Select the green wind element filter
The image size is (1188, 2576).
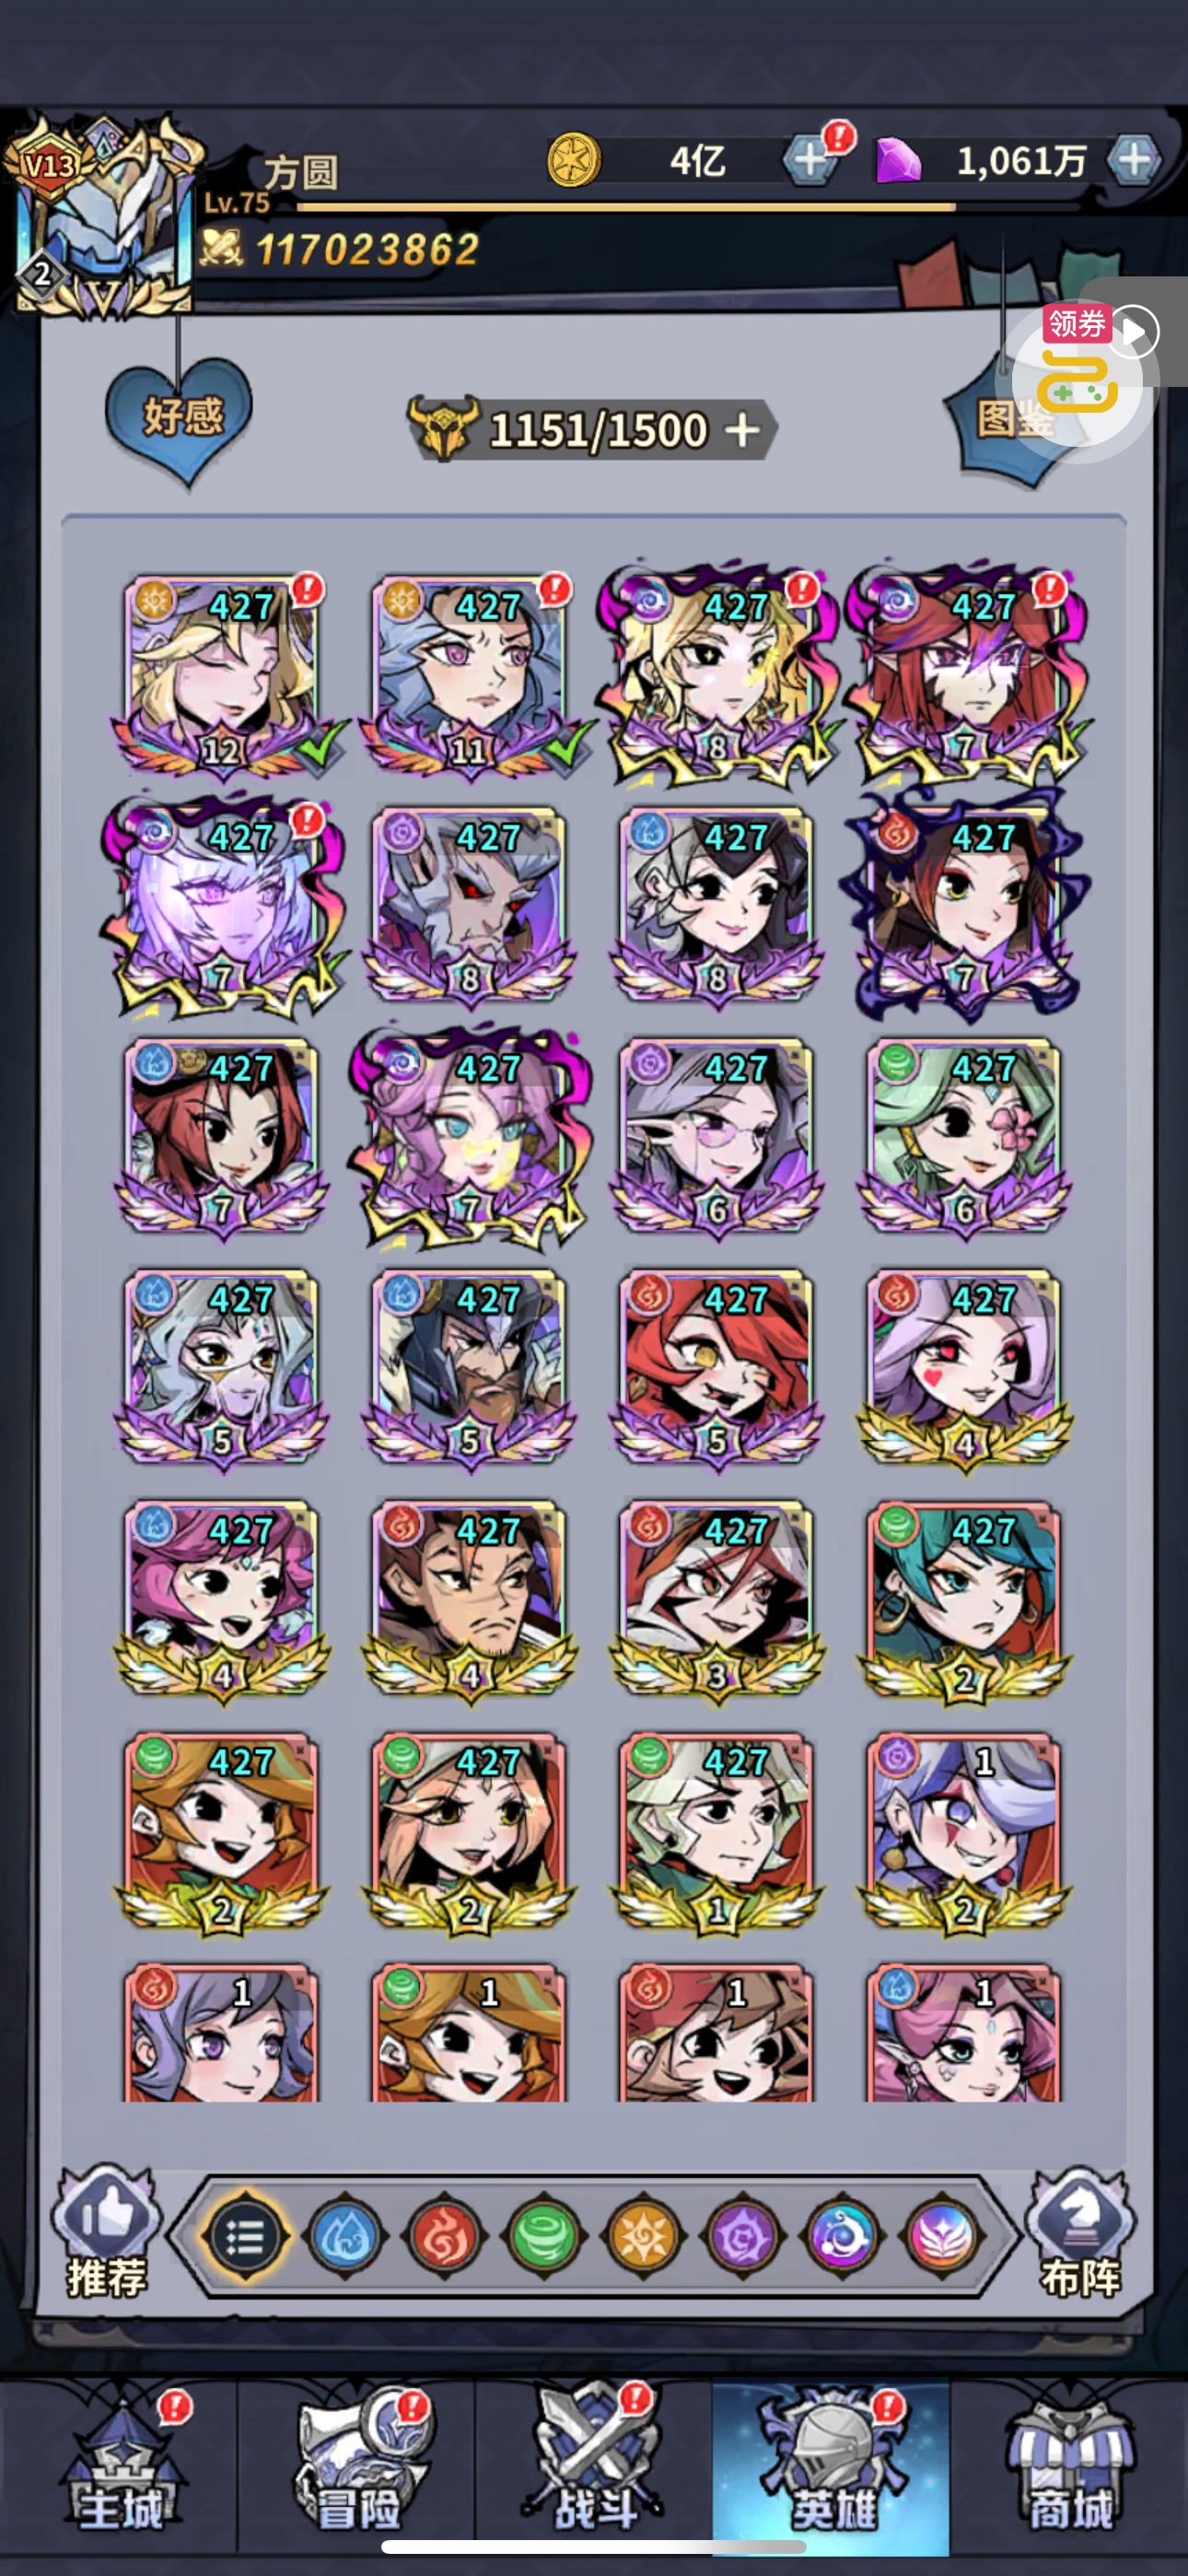click(x=544, y=2236)
